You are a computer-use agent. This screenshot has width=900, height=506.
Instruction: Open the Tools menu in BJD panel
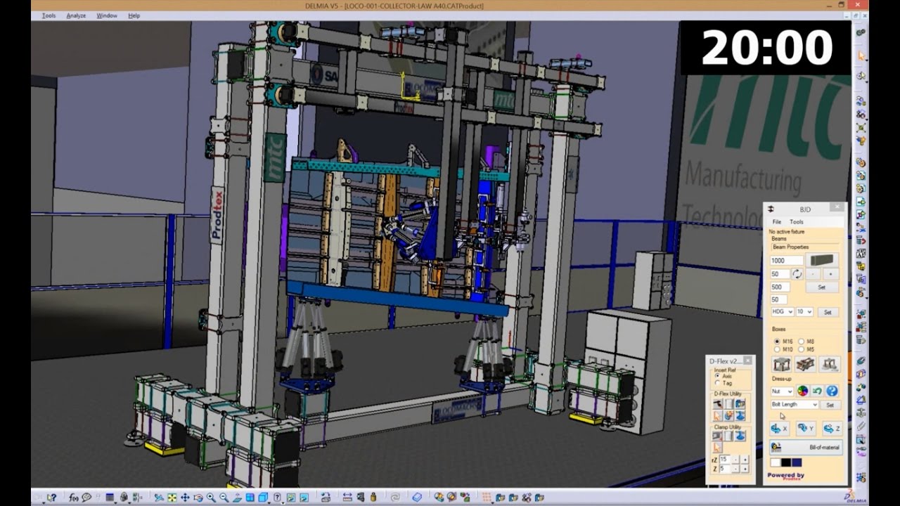pyautogui.click(x=797, y=222)
